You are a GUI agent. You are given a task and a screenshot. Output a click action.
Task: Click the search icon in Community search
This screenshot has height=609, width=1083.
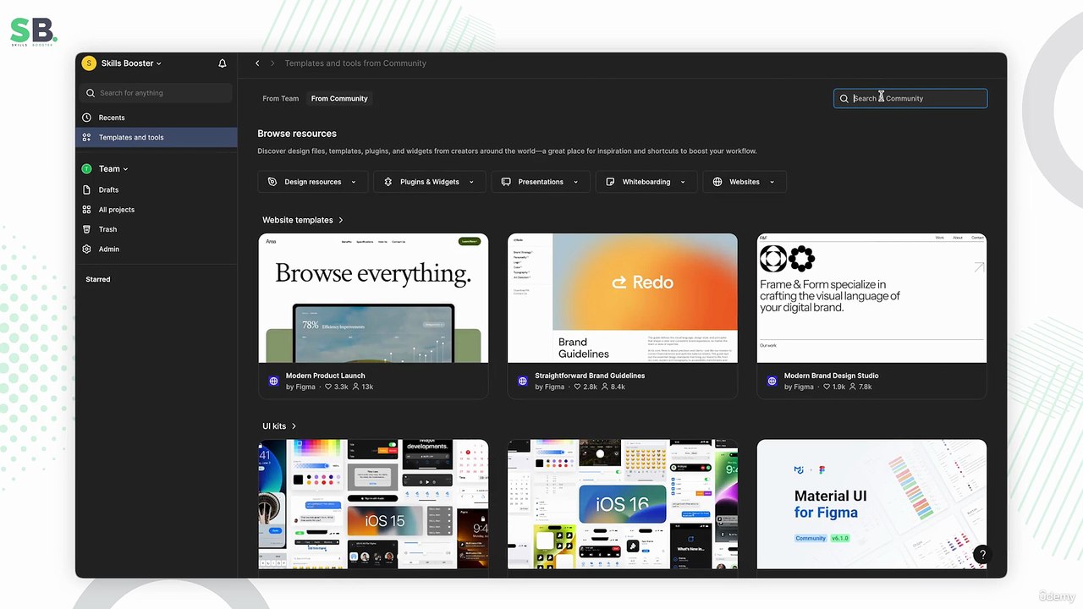pos(844,99)
